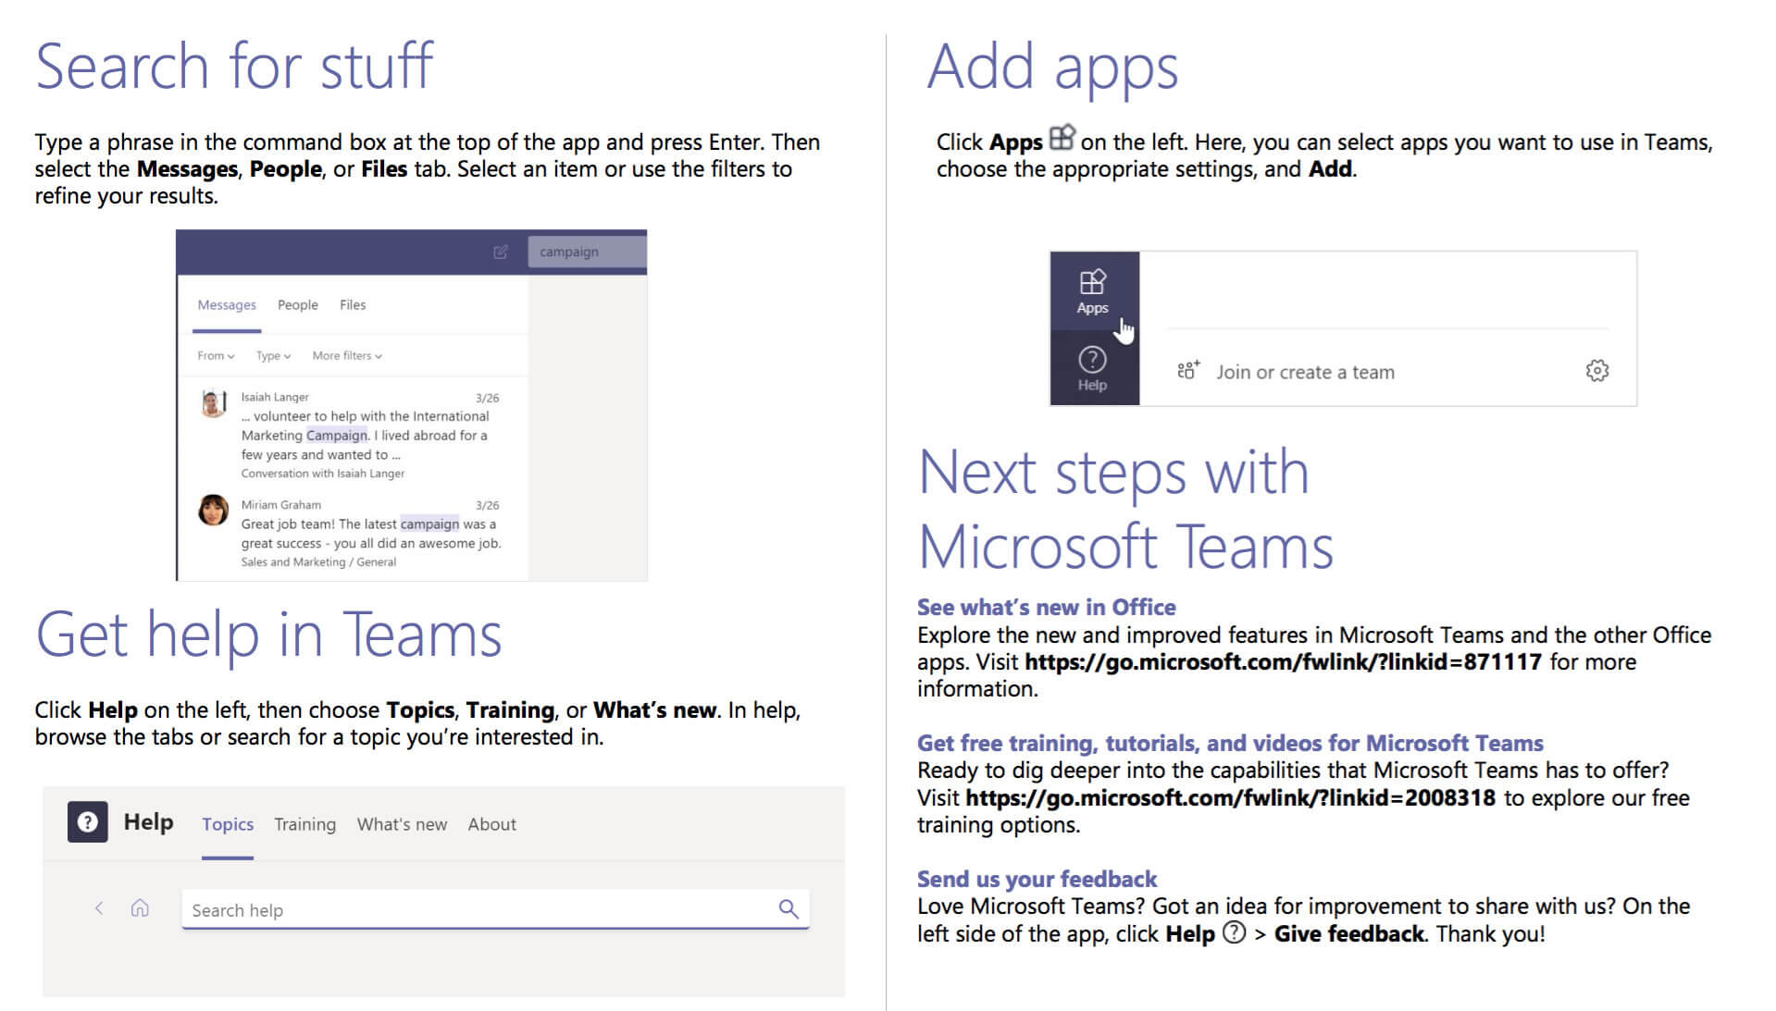Image resolution: width=1776 pixels, height=1011 pixels.
Task: Click the Get help in Teams heading
Action: (268, 635)
